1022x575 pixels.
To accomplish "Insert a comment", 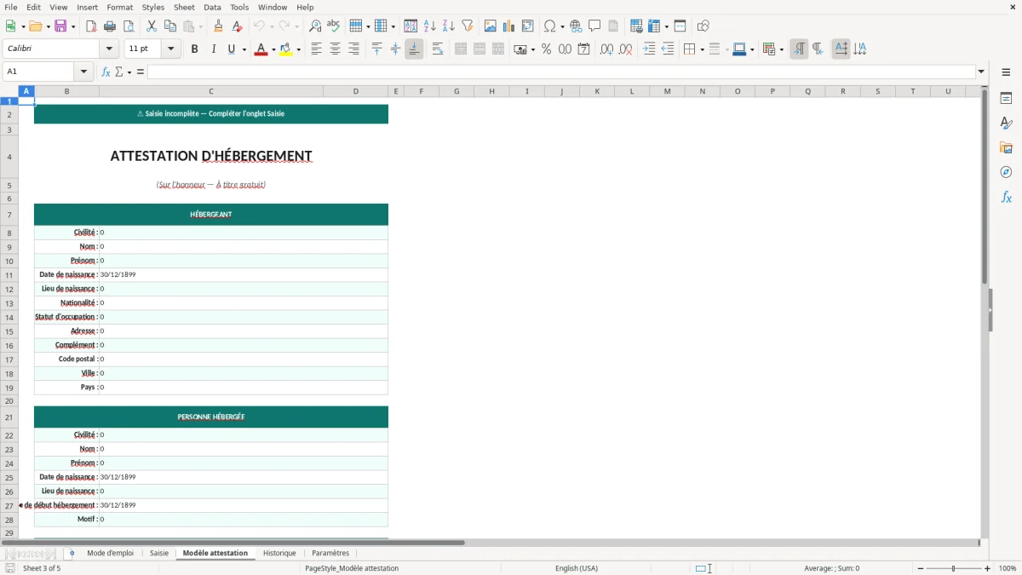I will 594,26.
